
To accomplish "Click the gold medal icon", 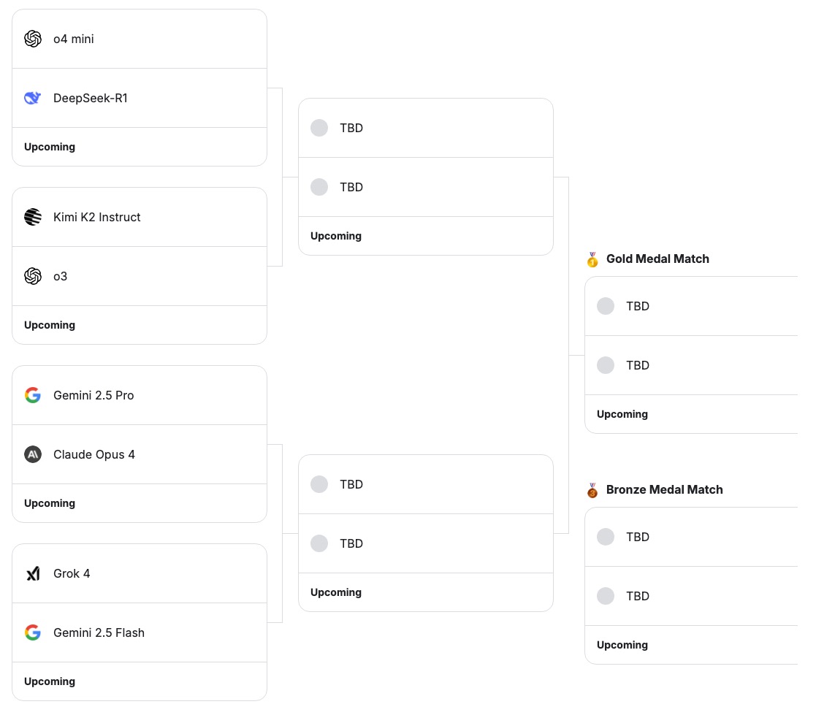I will (x=592, y=259).
